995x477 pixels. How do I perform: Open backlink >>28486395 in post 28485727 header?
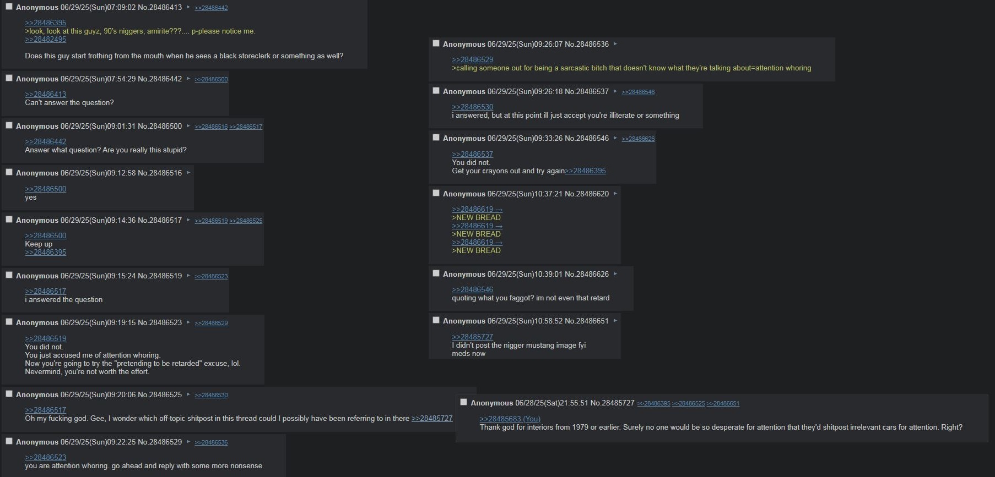(653, 403)
